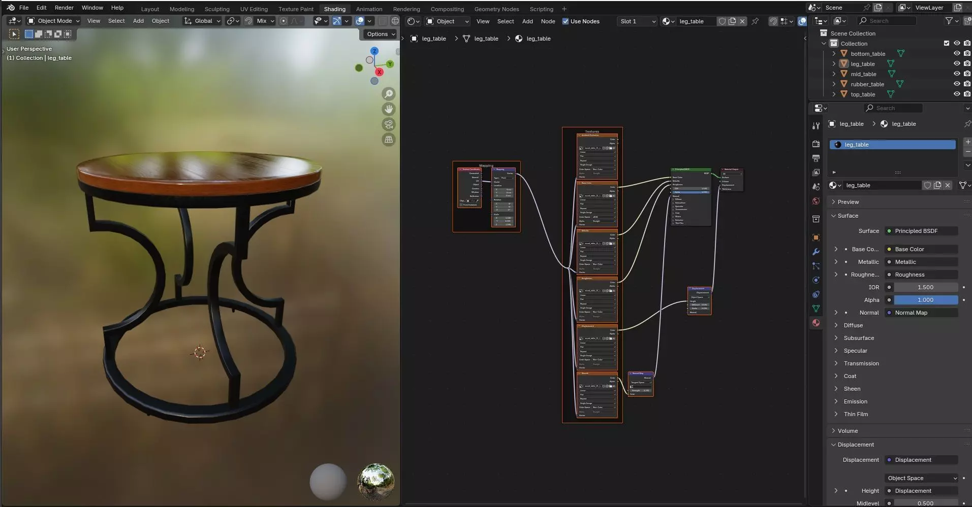Open the Object Space dropdown
This screenshot has width=972, height=507.
[x=922, y=478]
